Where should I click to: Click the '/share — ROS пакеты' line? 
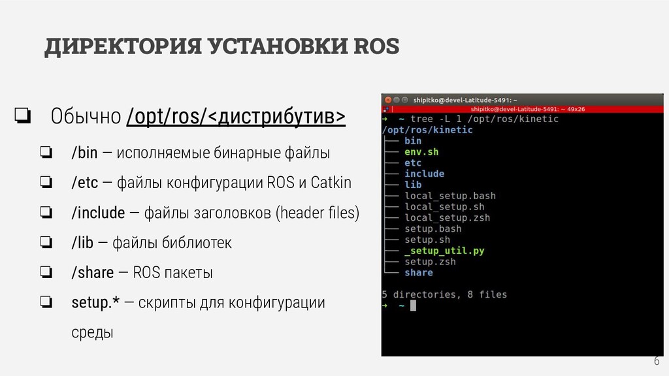pos(142,272)
